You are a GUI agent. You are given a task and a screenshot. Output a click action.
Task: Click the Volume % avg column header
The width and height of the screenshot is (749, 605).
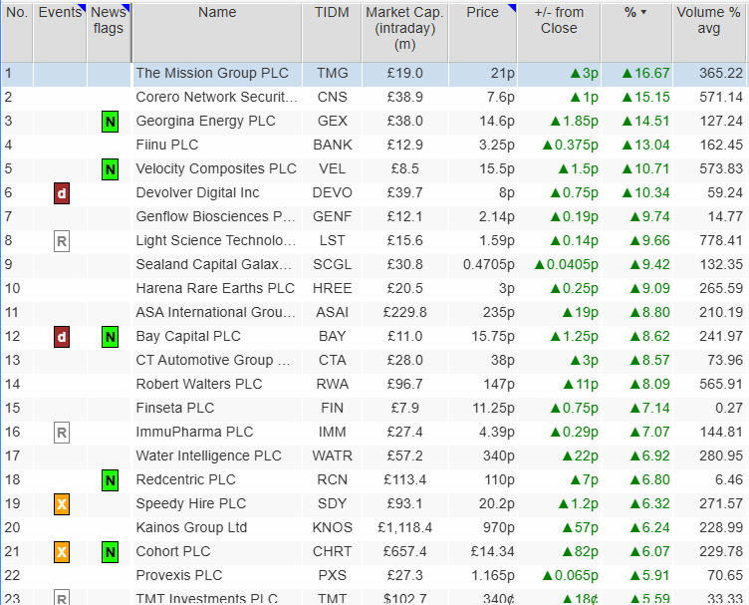(708, 33)
